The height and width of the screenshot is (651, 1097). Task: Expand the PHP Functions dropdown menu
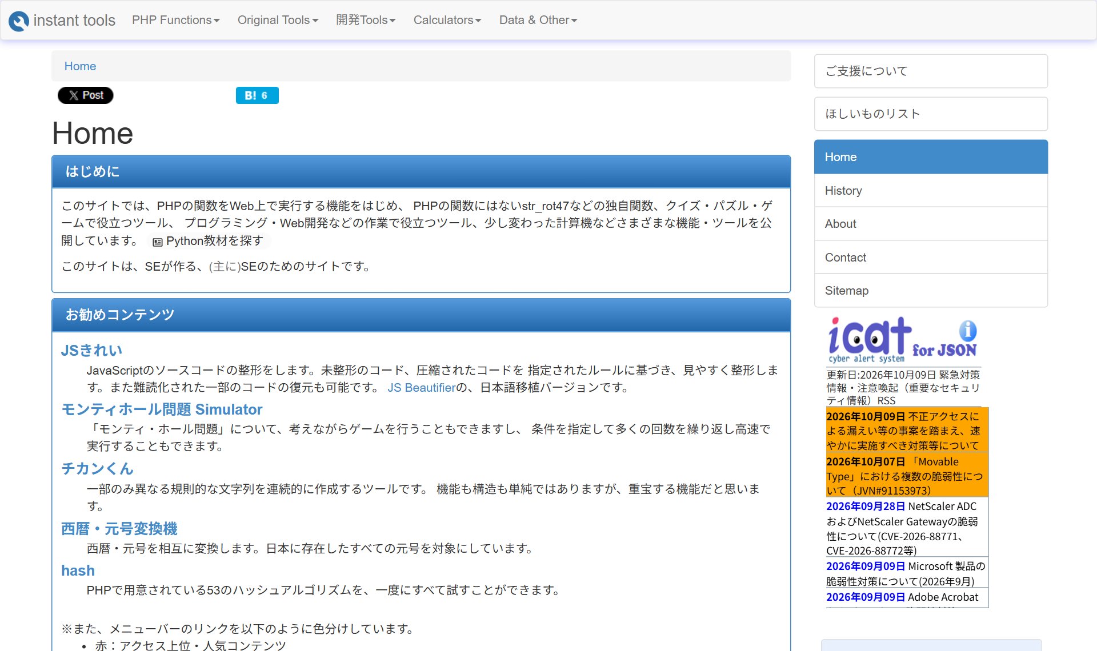(176, 20)
